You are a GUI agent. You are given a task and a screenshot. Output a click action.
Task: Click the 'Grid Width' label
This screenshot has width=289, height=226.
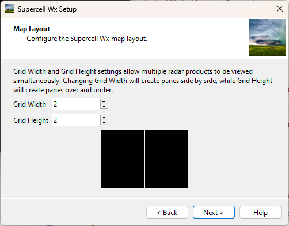click(29, 104)
